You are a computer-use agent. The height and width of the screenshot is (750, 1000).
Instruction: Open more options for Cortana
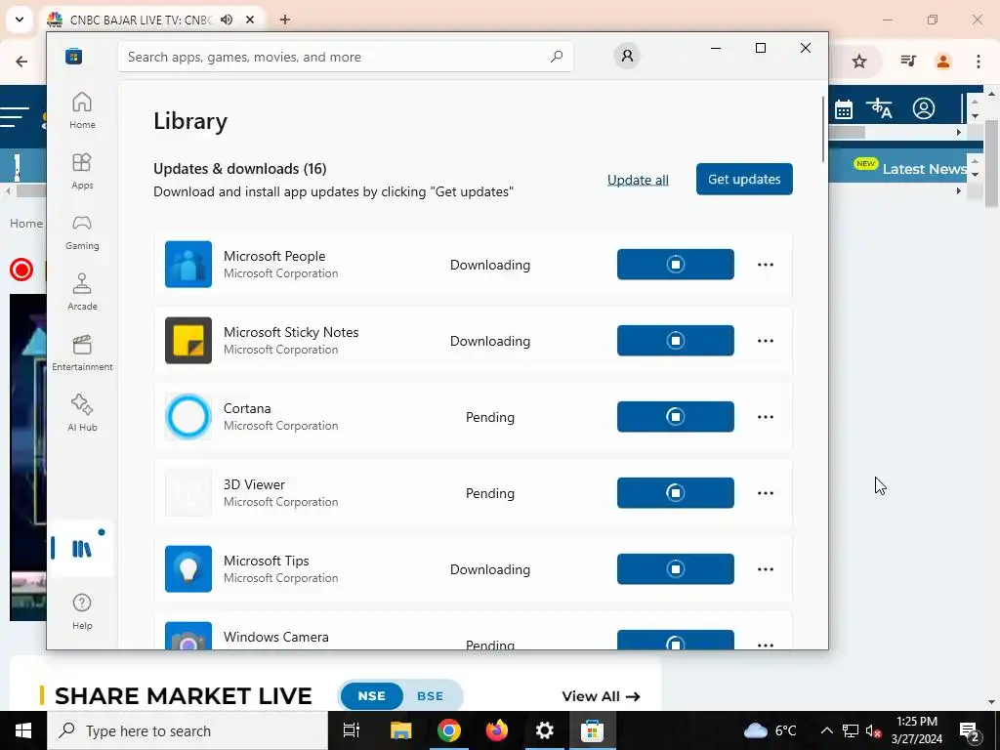766,416
